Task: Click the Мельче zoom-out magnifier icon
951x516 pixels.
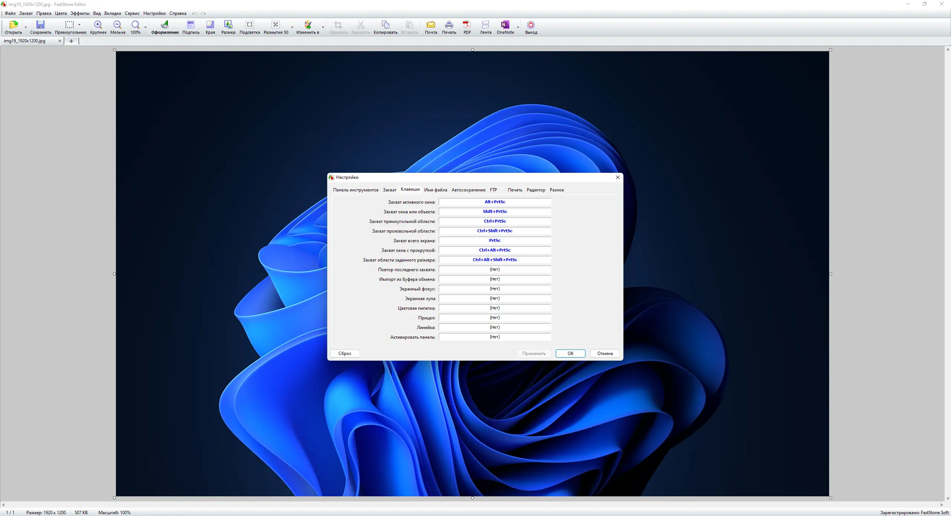Action: [117, 25]
